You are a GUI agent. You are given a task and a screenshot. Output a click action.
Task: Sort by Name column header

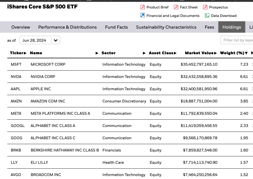[36, 53]
